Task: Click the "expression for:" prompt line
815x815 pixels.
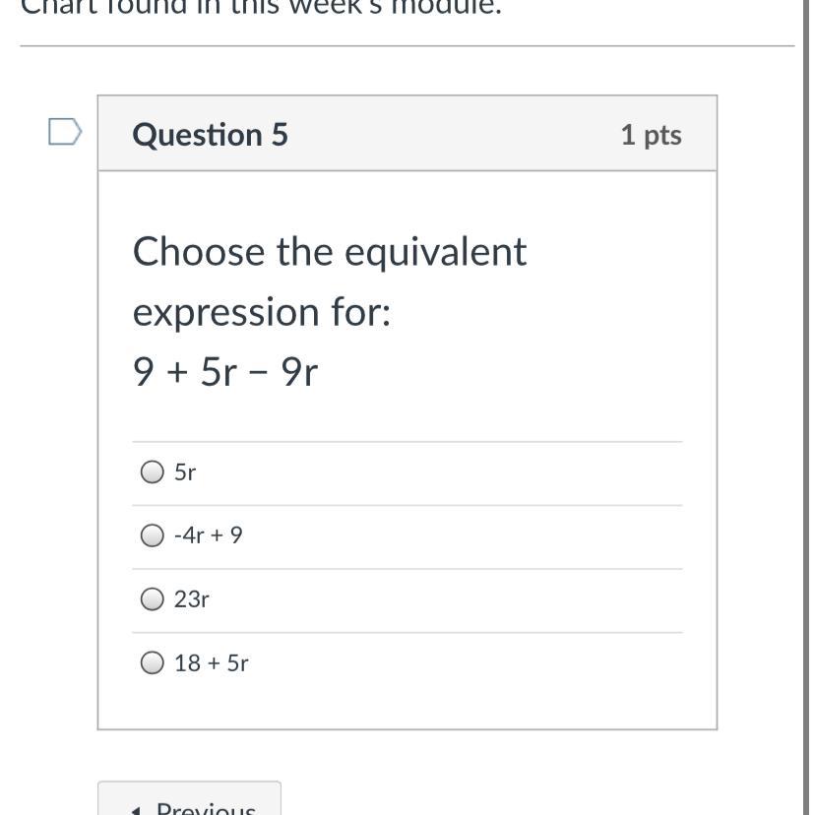Action: tap(262, 312)
